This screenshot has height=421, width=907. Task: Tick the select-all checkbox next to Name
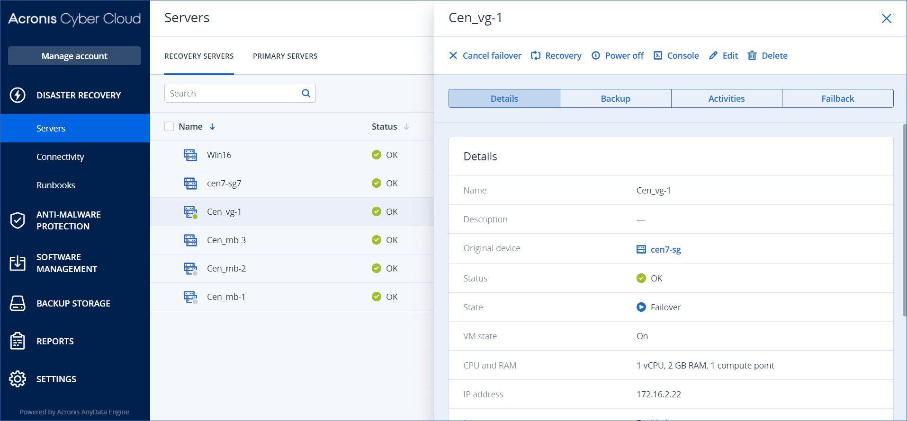click(169, 126)
